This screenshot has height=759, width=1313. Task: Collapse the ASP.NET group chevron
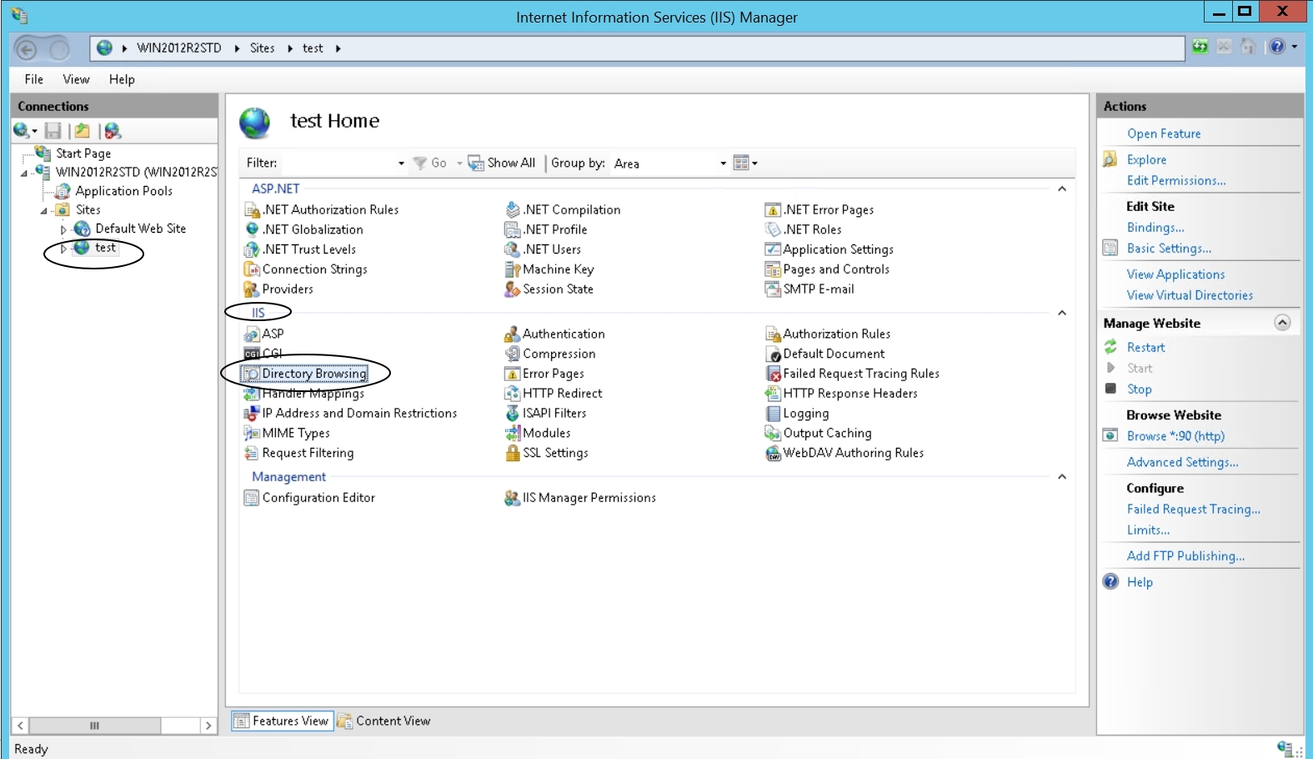click(x=1062, y=189)
